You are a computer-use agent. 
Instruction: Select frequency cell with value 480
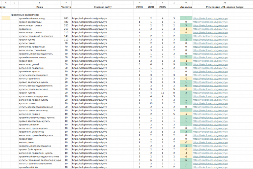click(66, 22)
